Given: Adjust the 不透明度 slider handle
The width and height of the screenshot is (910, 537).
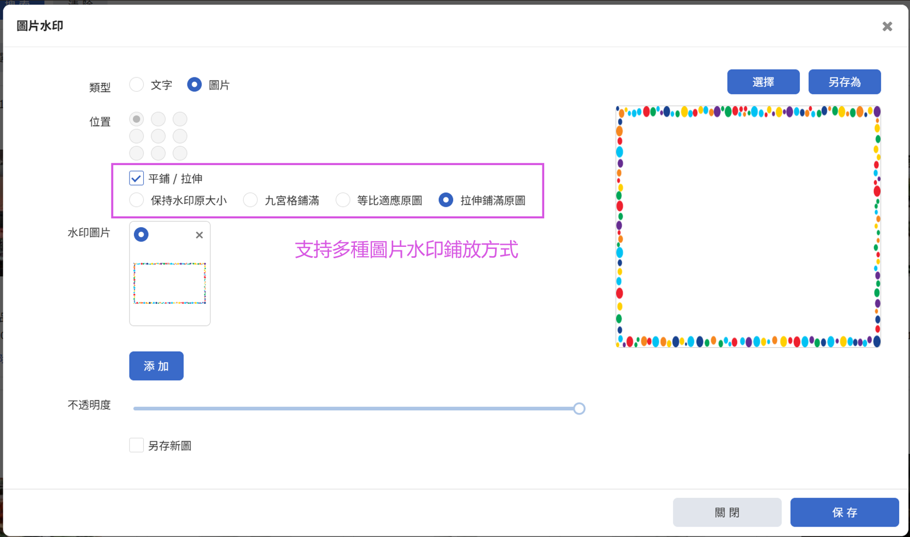Looking at the screenshot, I should point(579,408).
